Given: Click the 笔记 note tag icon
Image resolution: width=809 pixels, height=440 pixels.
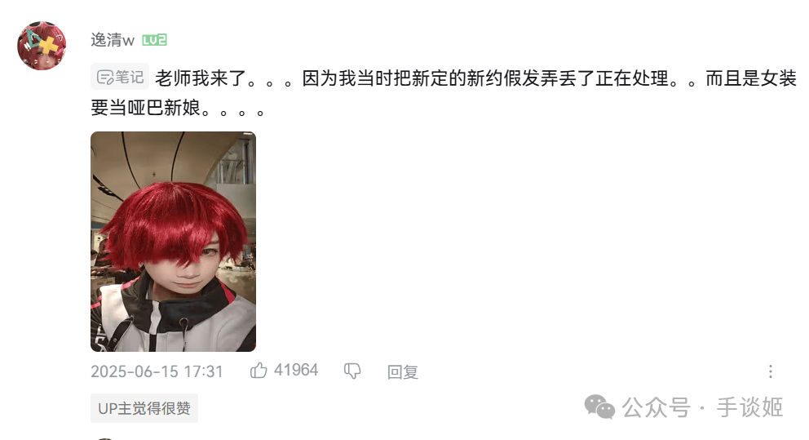Looking at the screenshot, I should tap(105, 78).
